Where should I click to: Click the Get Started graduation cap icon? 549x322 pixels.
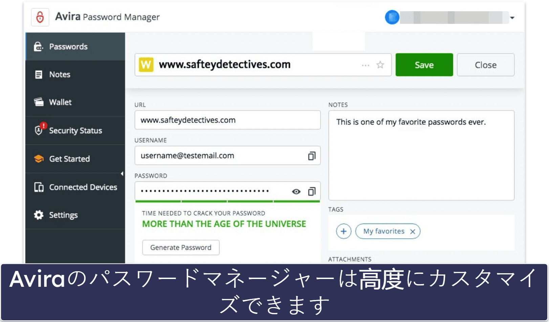pos(39,159)
